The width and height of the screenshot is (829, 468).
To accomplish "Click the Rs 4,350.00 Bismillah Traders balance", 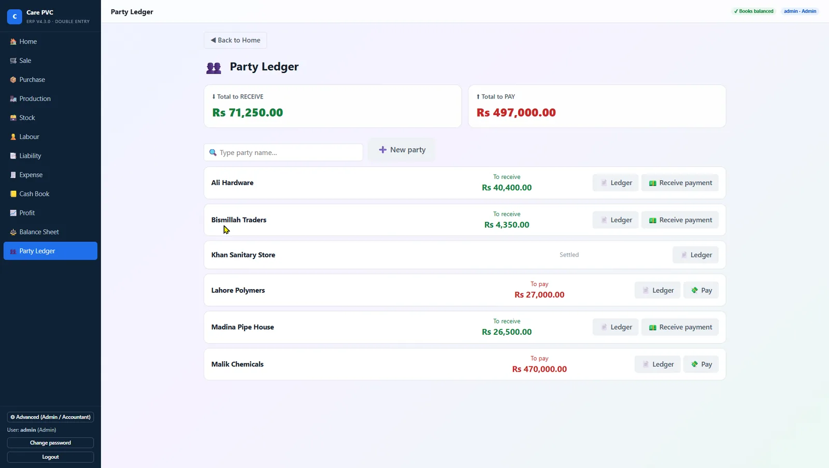I will coord(507,225).
